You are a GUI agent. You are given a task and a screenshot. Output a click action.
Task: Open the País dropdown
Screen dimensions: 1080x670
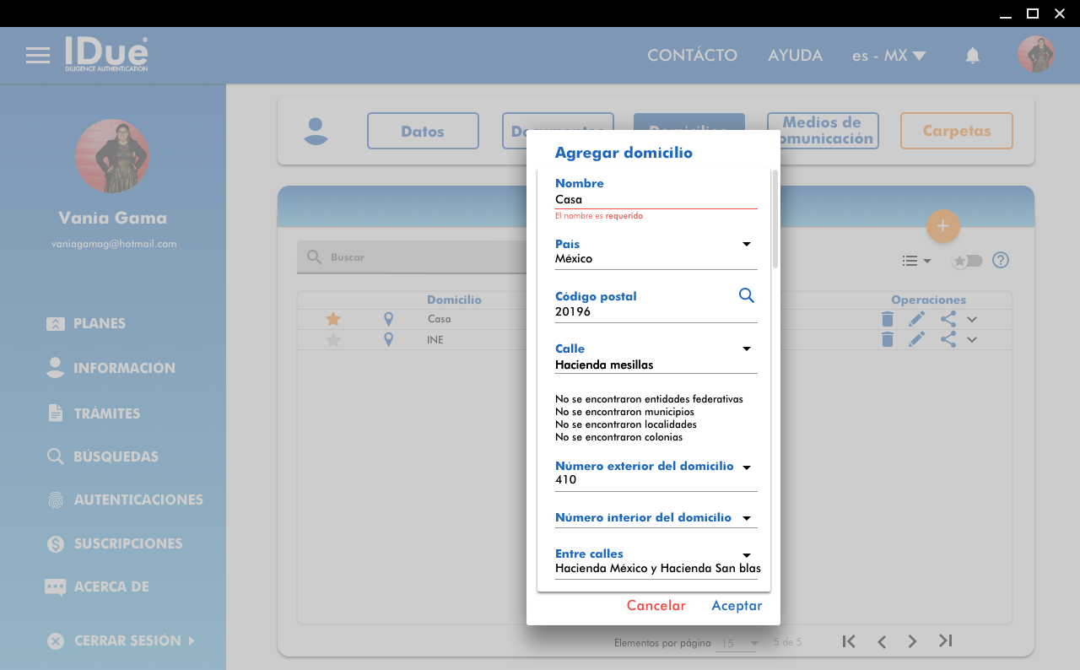point(746,245)
